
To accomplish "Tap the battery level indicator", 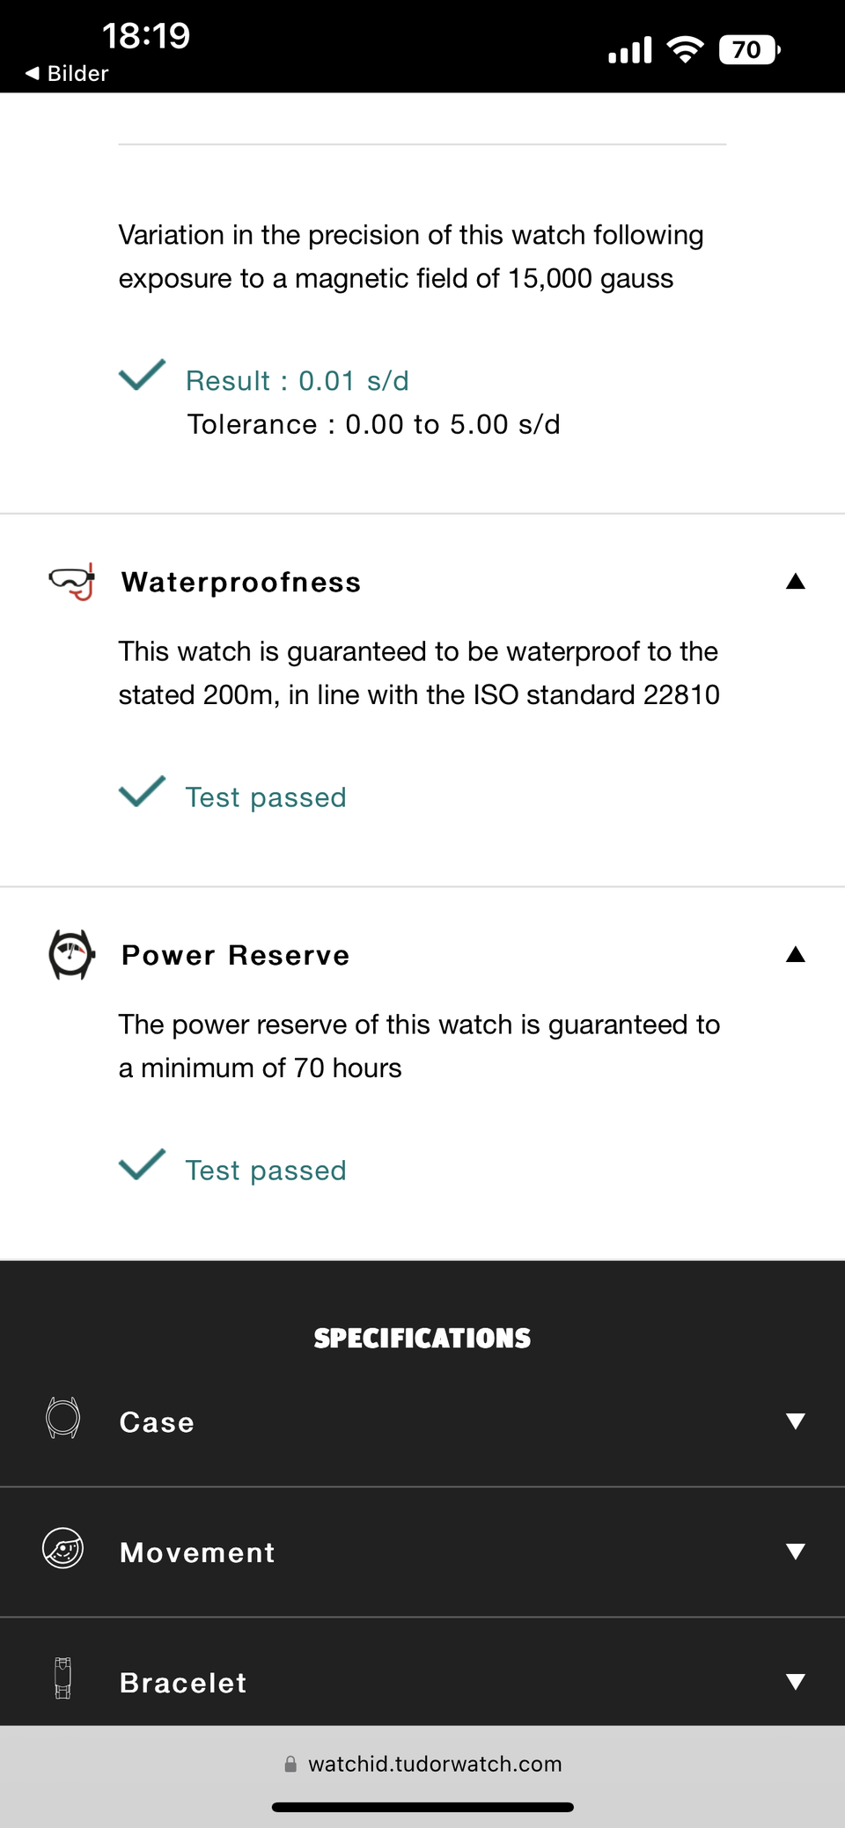I will pyautogui.click(x=749, y=49).
